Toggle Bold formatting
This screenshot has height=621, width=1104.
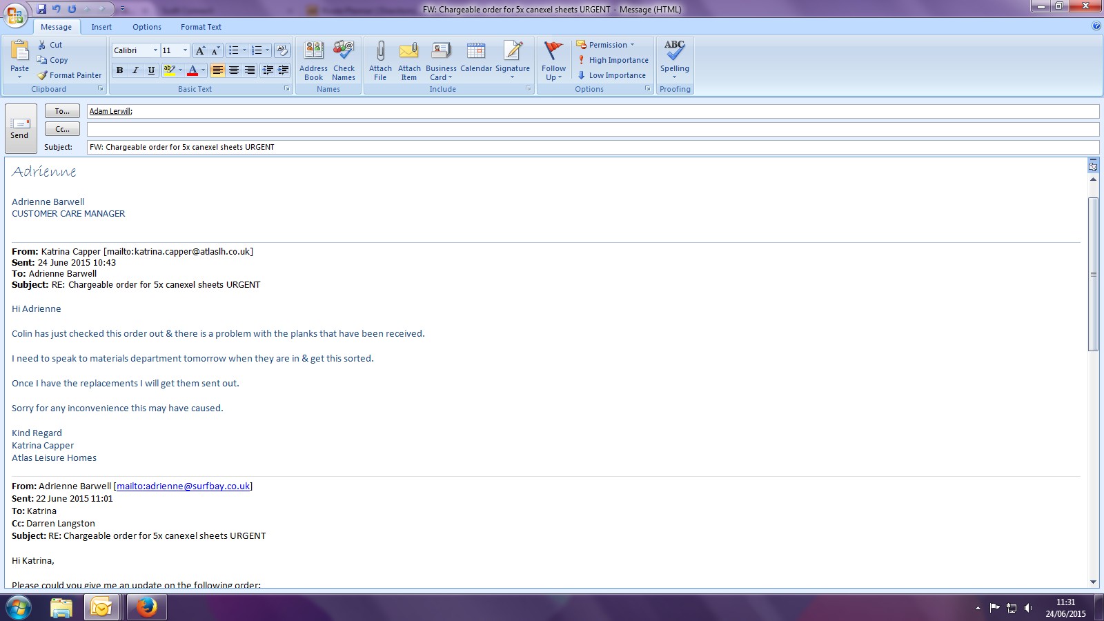(x=120, y=70)
